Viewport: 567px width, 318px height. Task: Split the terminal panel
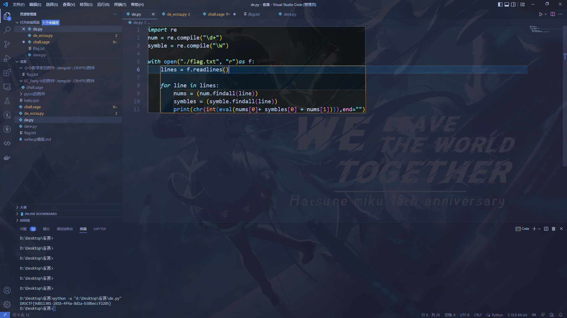point(546,229)
